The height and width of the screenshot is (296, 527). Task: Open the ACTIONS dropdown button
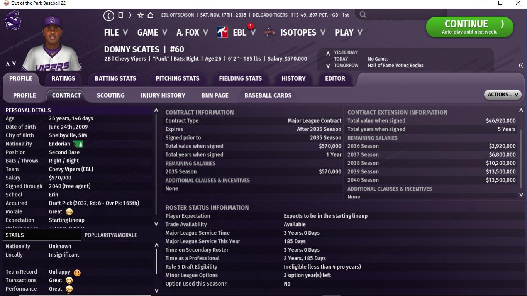(502, 95)
